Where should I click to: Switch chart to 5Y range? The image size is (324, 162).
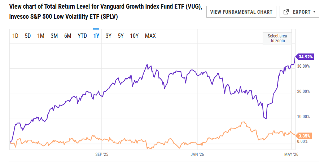121,36
